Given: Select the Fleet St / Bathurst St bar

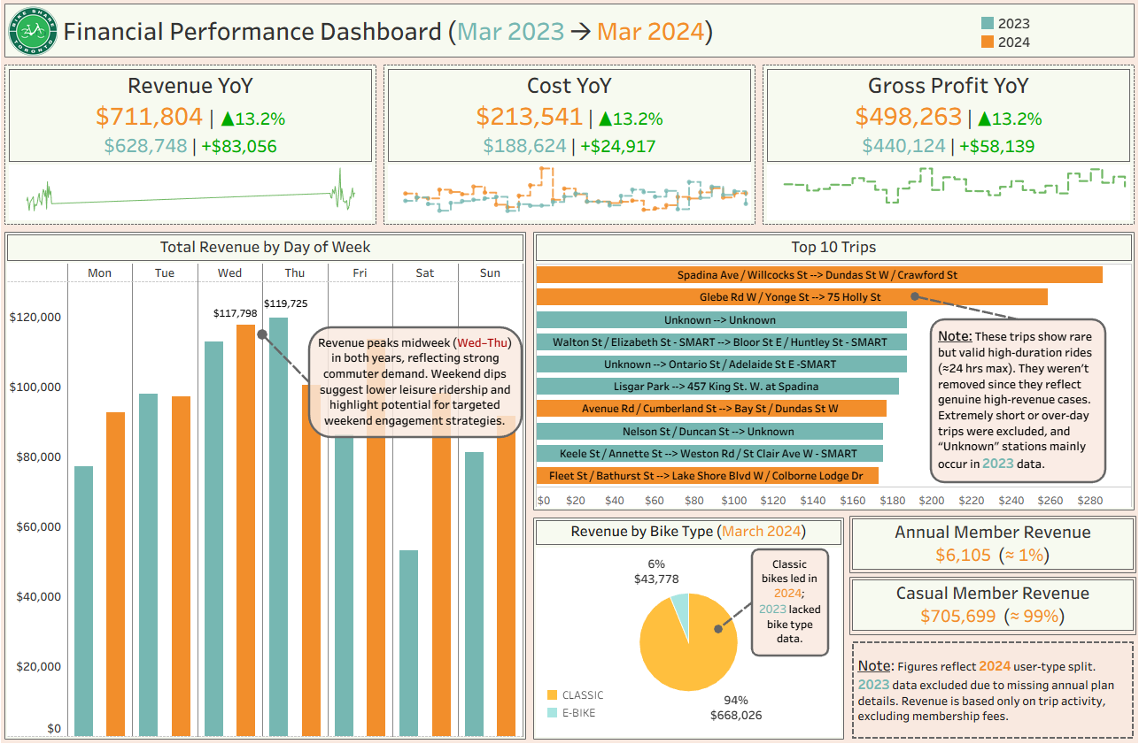Looking at the screenshot, I should (x=706, y=476).
